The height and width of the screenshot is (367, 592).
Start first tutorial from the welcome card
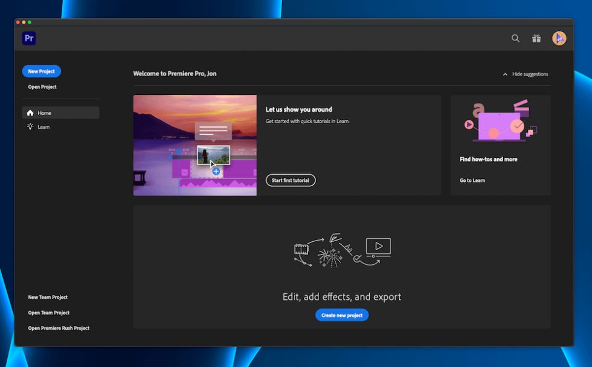[x=291, y=180]
